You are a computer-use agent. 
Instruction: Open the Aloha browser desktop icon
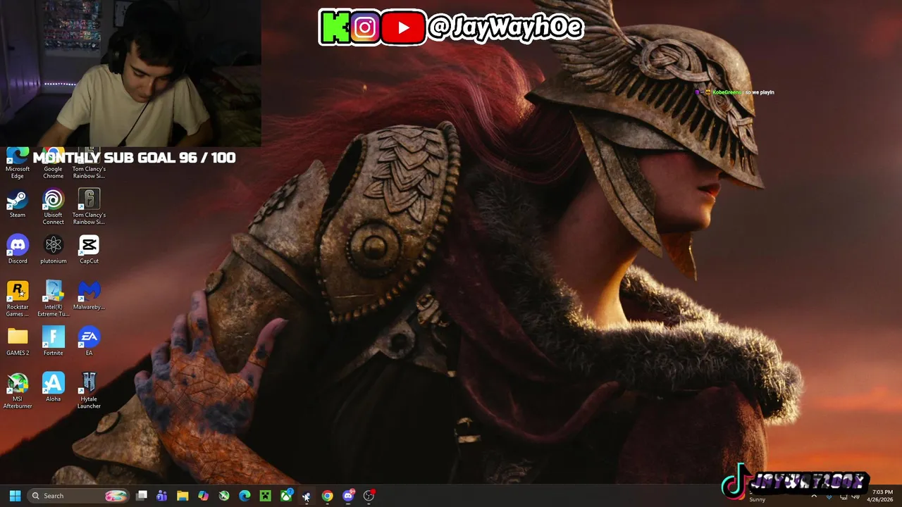(53, 387)
